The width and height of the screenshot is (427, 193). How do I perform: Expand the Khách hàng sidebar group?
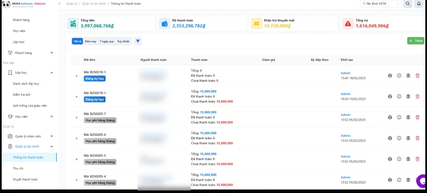click(x=30, y=53)
